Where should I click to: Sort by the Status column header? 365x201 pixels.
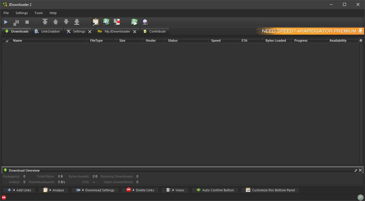tap(187, 40)
